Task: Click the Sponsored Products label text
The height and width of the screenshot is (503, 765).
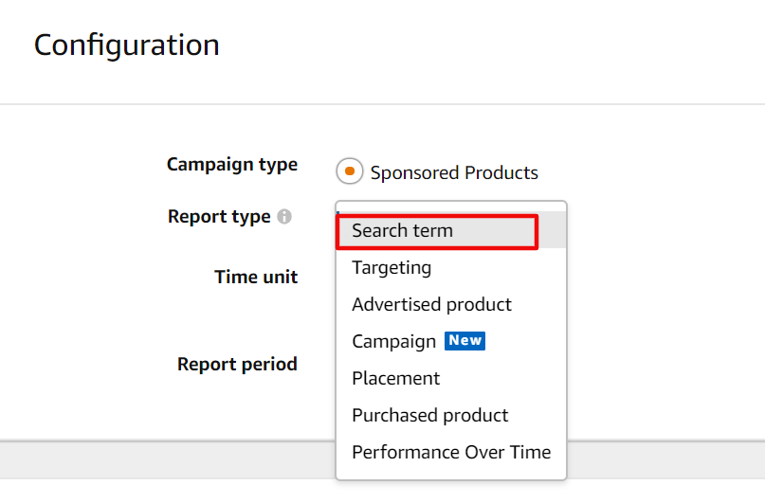Action: (x=454, y=173)
